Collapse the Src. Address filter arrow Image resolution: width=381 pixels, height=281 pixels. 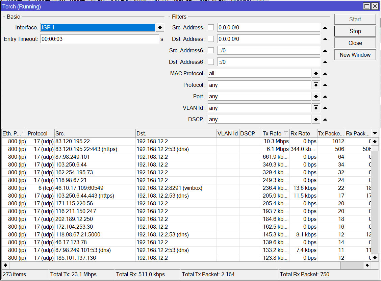coord(325,28)
